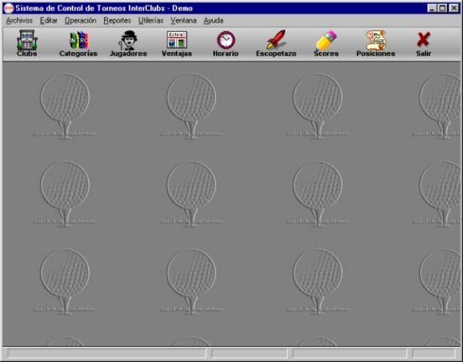Select the Ventajas toolbar icon
The height and width of the screenshot is (362, 463).
click(x=176, y=44)
